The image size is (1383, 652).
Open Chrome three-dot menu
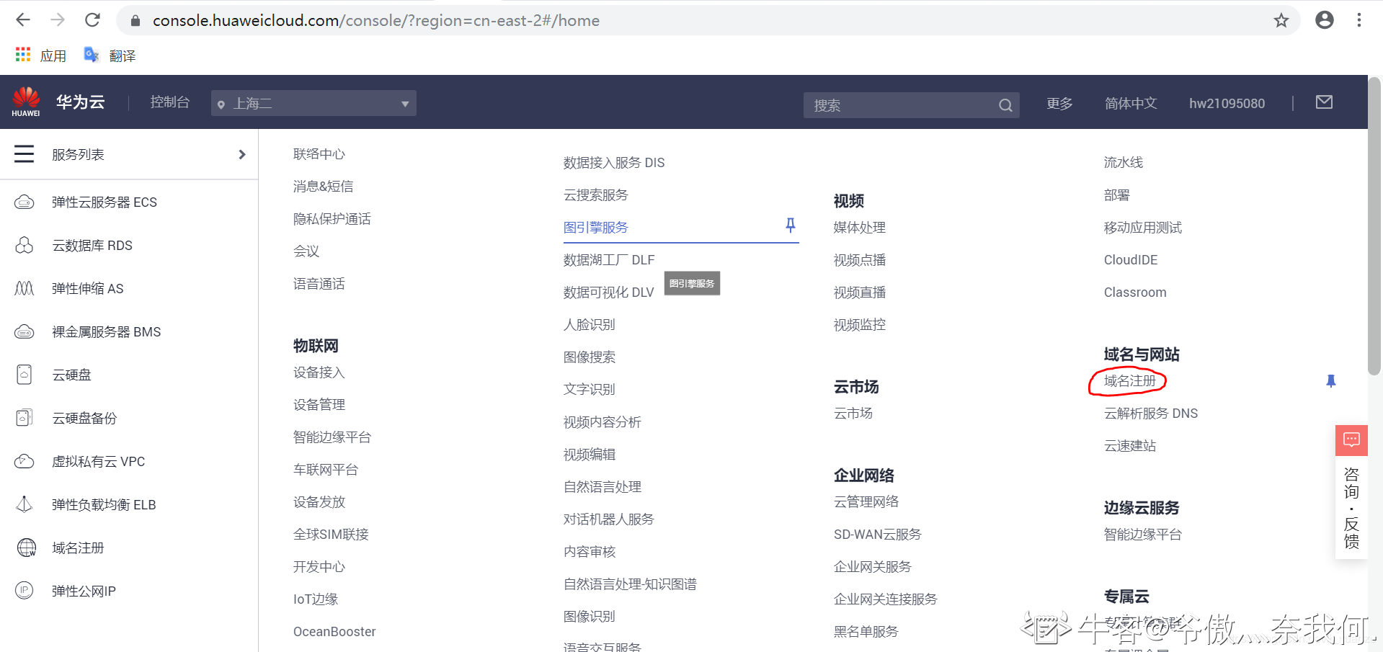pyautogui.click(x=1359, y=20)
